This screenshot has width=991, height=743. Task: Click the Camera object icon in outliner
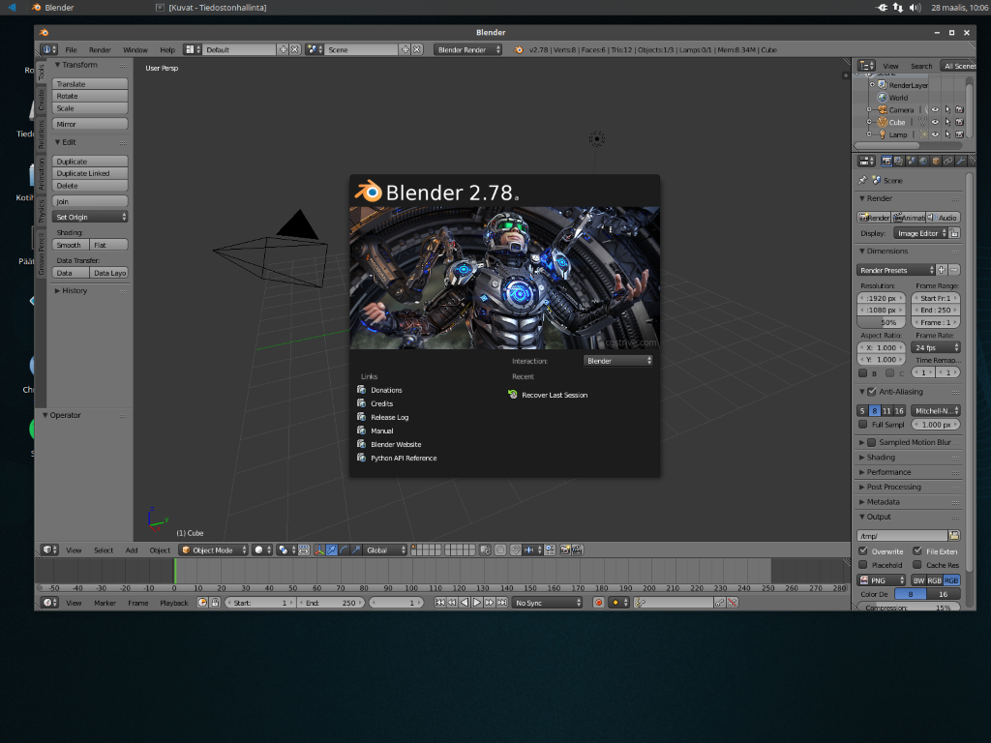click(883, 110)
